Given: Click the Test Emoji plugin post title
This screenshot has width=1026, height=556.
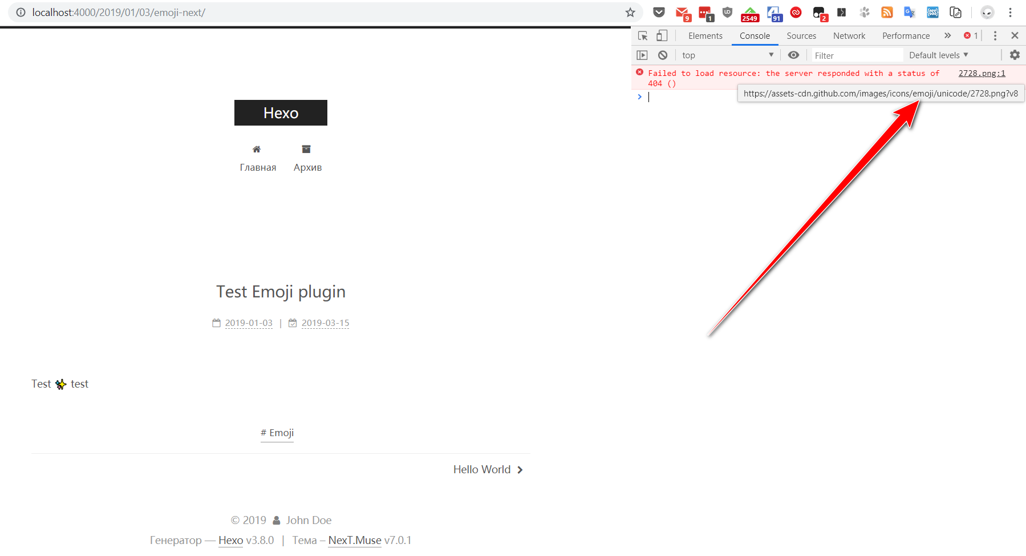Looking at the screenshot, I should click(x=281, y=292).
